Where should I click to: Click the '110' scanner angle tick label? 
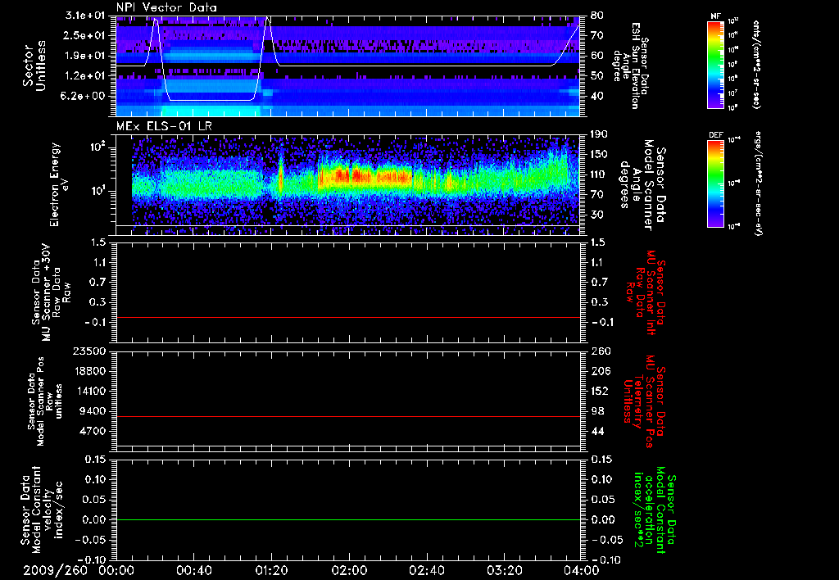coord(599,174)
